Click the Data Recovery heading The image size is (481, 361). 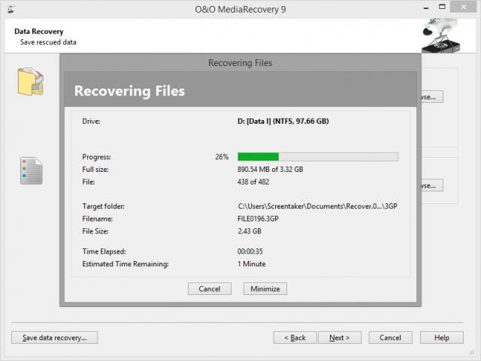point(38,32)
